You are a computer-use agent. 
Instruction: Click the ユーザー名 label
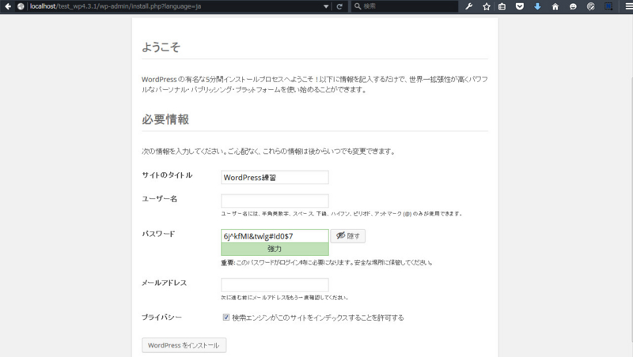point(160,199)
